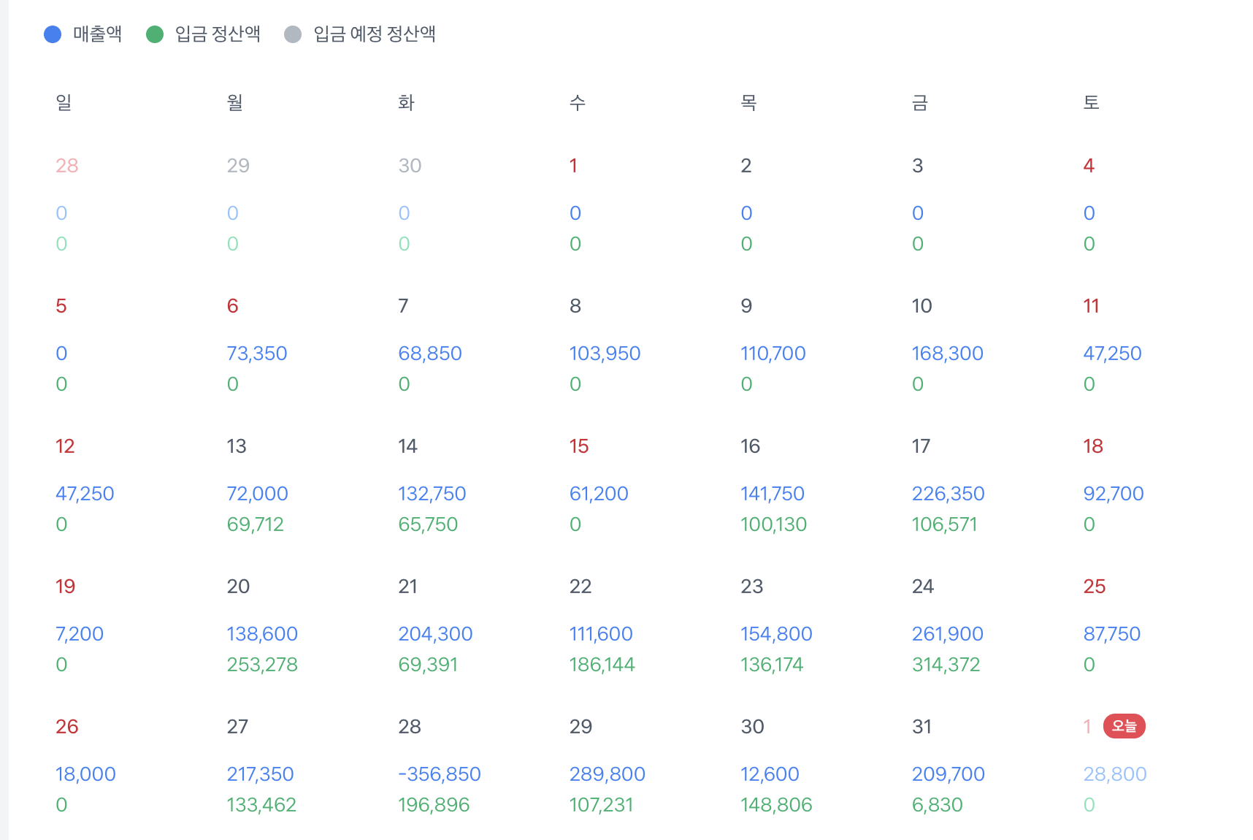The image size is (1253, 840).
Task: Click settlement amount 6,830 on the 31st
Action: click(937, 805)
